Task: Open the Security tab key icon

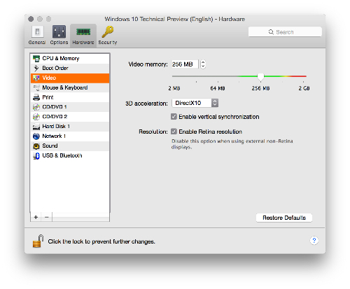Action: (108, 31)
